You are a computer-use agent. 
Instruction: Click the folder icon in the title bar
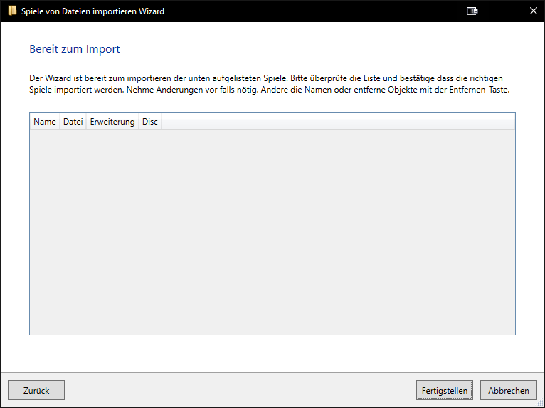12,11
